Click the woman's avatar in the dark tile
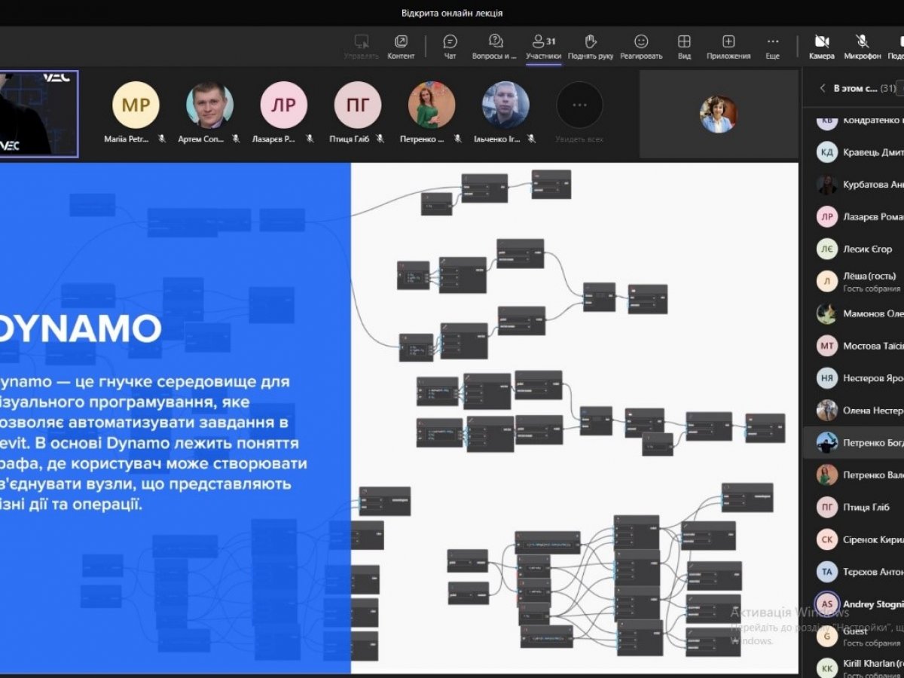This screenshot has height=678, width=904. (718, 115)
